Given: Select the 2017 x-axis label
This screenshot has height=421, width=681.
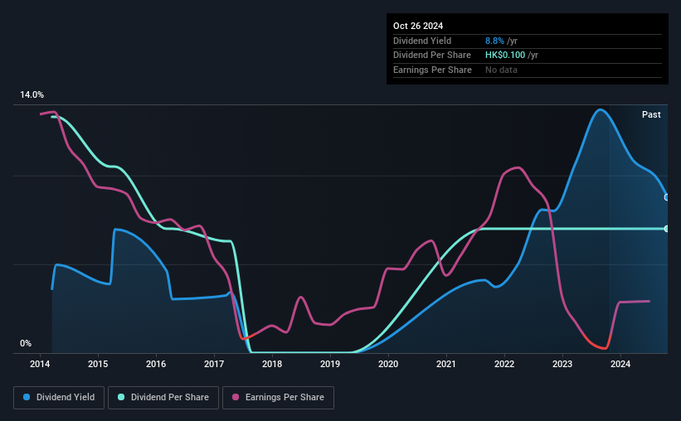Looking at the screenshot, I should click(x=214, y=364).
